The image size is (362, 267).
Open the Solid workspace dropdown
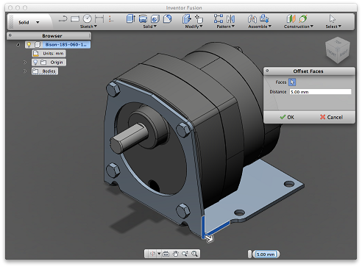click(x=38, y=22)
